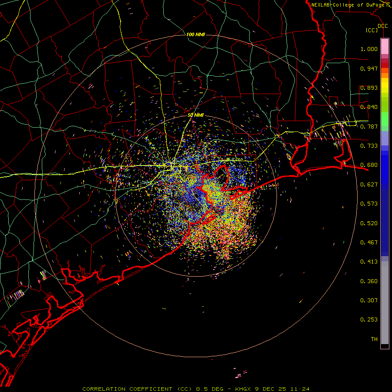Click the 0.307 scale value

[369, 301]
